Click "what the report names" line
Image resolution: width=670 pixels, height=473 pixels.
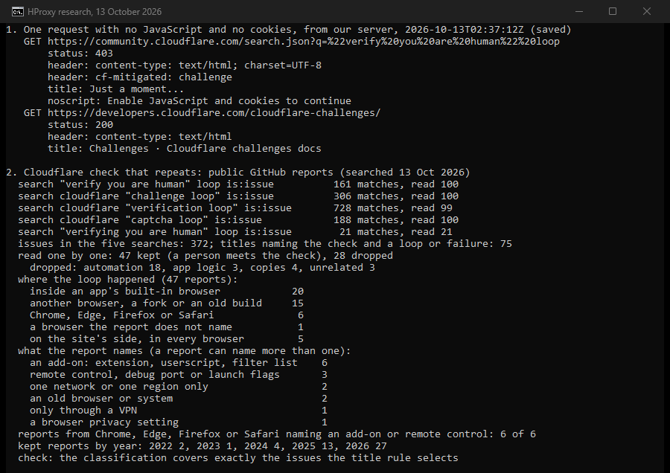(184, 351)
